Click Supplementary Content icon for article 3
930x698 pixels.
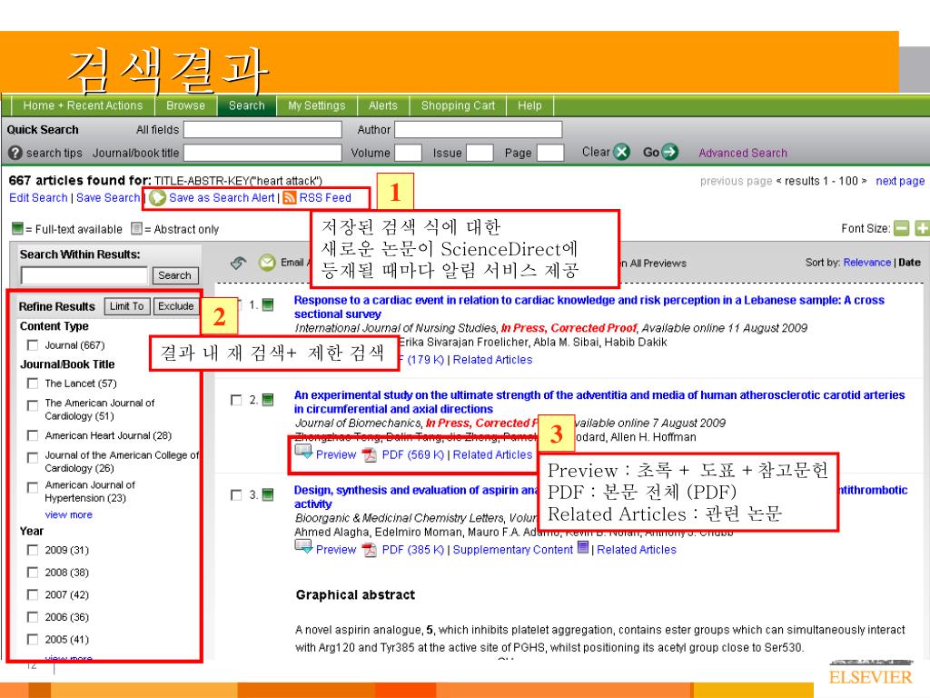pyautogui.click(x=584, y=547)
